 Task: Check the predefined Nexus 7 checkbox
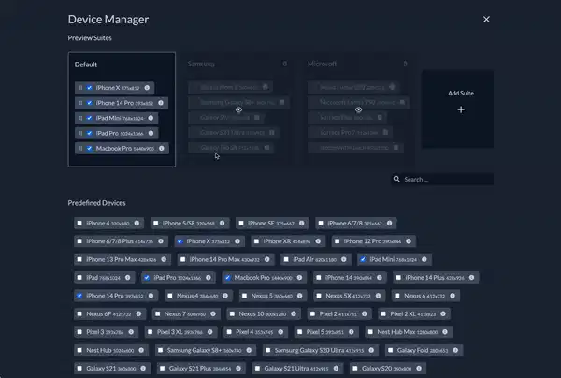[x=157, y=314]
